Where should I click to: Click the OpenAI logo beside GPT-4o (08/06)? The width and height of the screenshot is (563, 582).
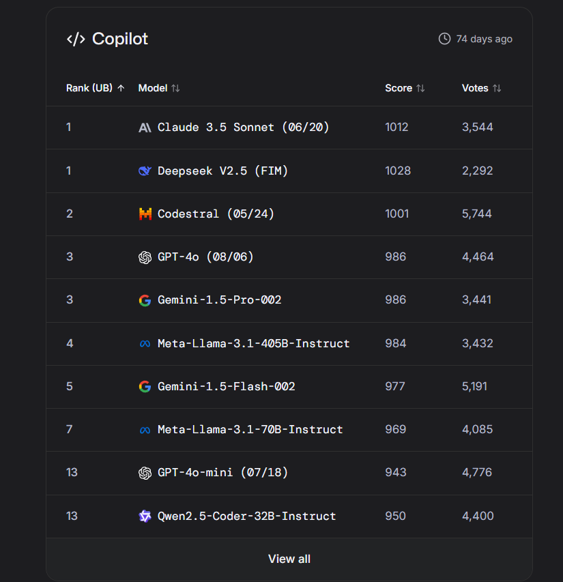pyautogui.click(x=145, y=257)
